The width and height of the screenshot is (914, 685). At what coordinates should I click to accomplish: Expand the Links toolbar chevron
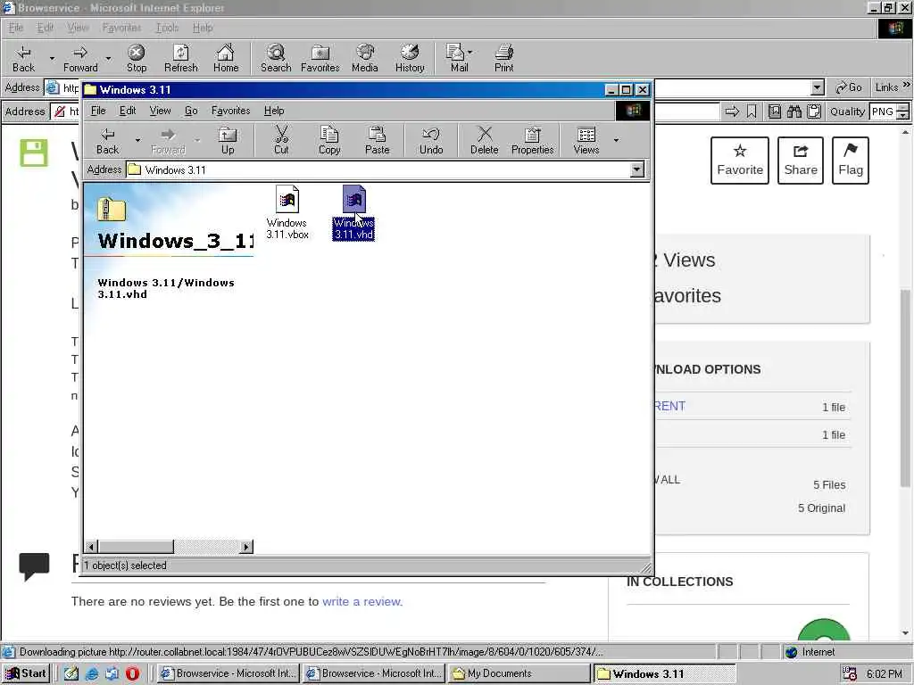907,85
